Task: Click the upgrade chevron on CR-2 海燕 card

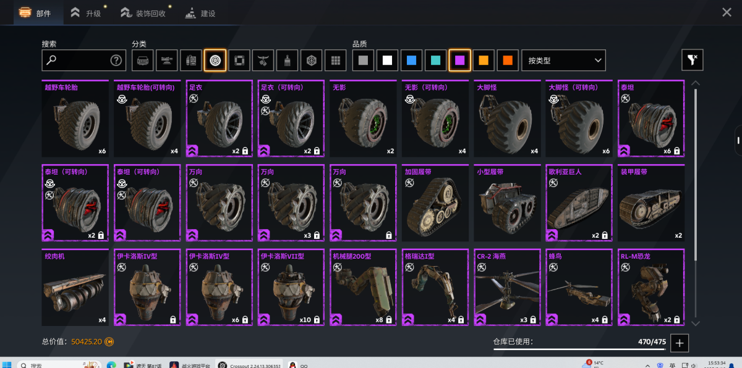Action: [481, 319]
